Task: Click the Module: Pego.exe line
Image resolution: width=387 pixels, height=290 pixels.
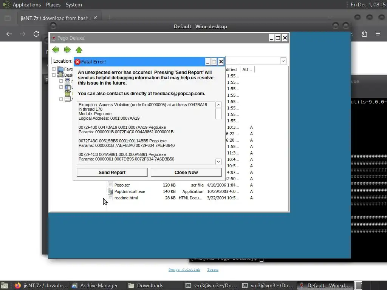Action: 95,114
